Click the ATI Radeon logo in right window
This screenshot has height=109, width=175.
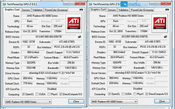pyautogui.click(x=160, y=23)
